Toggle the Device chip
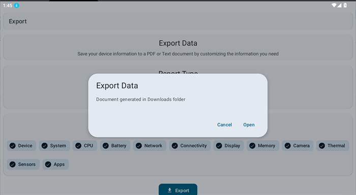 point(21,146)
